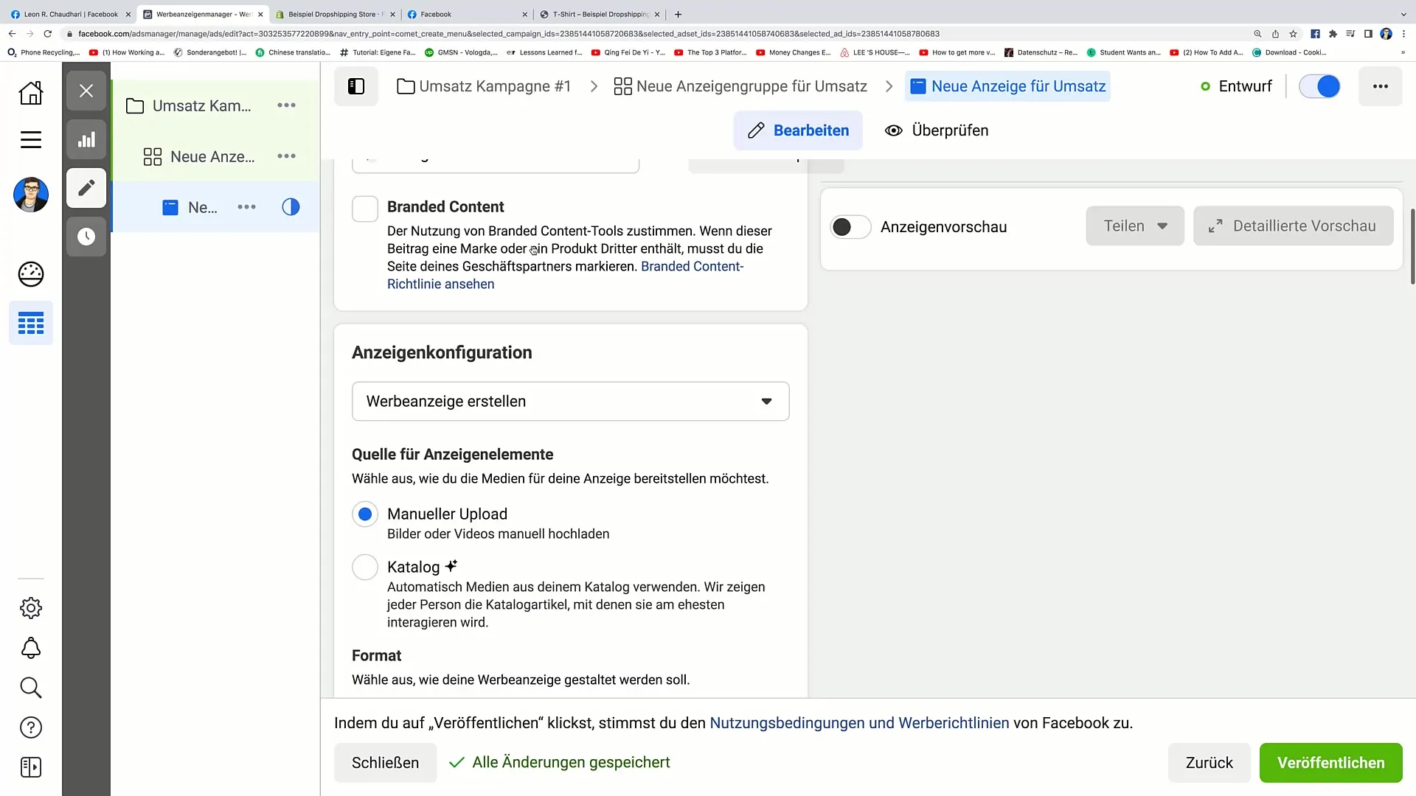Open Werbeanzeige erstellen dropdown
Screen dimensions: 1416x796
click(x=571, y=402)
